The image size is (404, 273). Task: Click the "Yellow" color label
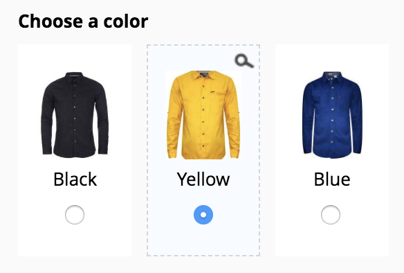click(x=203, y=179)
